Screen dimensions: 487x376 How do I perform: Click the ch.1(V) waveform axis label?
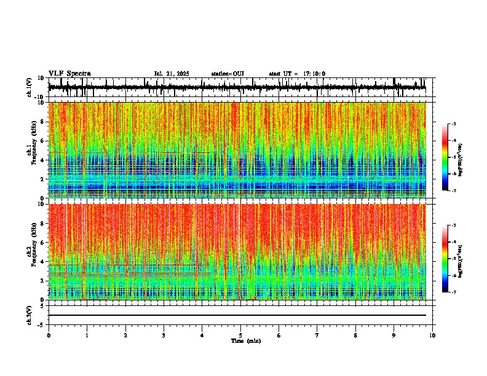30,87
